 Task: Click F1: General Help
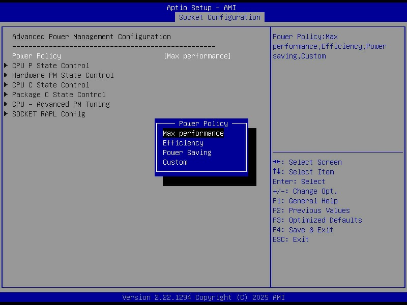305,201
